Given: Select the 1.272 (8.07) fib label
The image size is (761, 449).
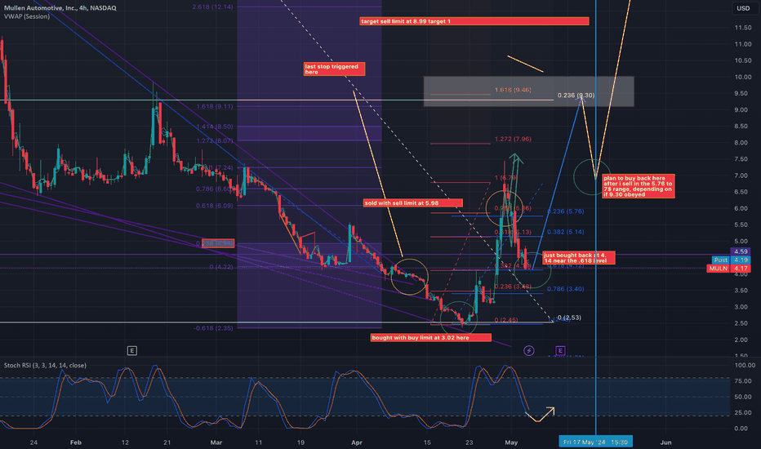Looking at the screenshot, I should (215, 140).
